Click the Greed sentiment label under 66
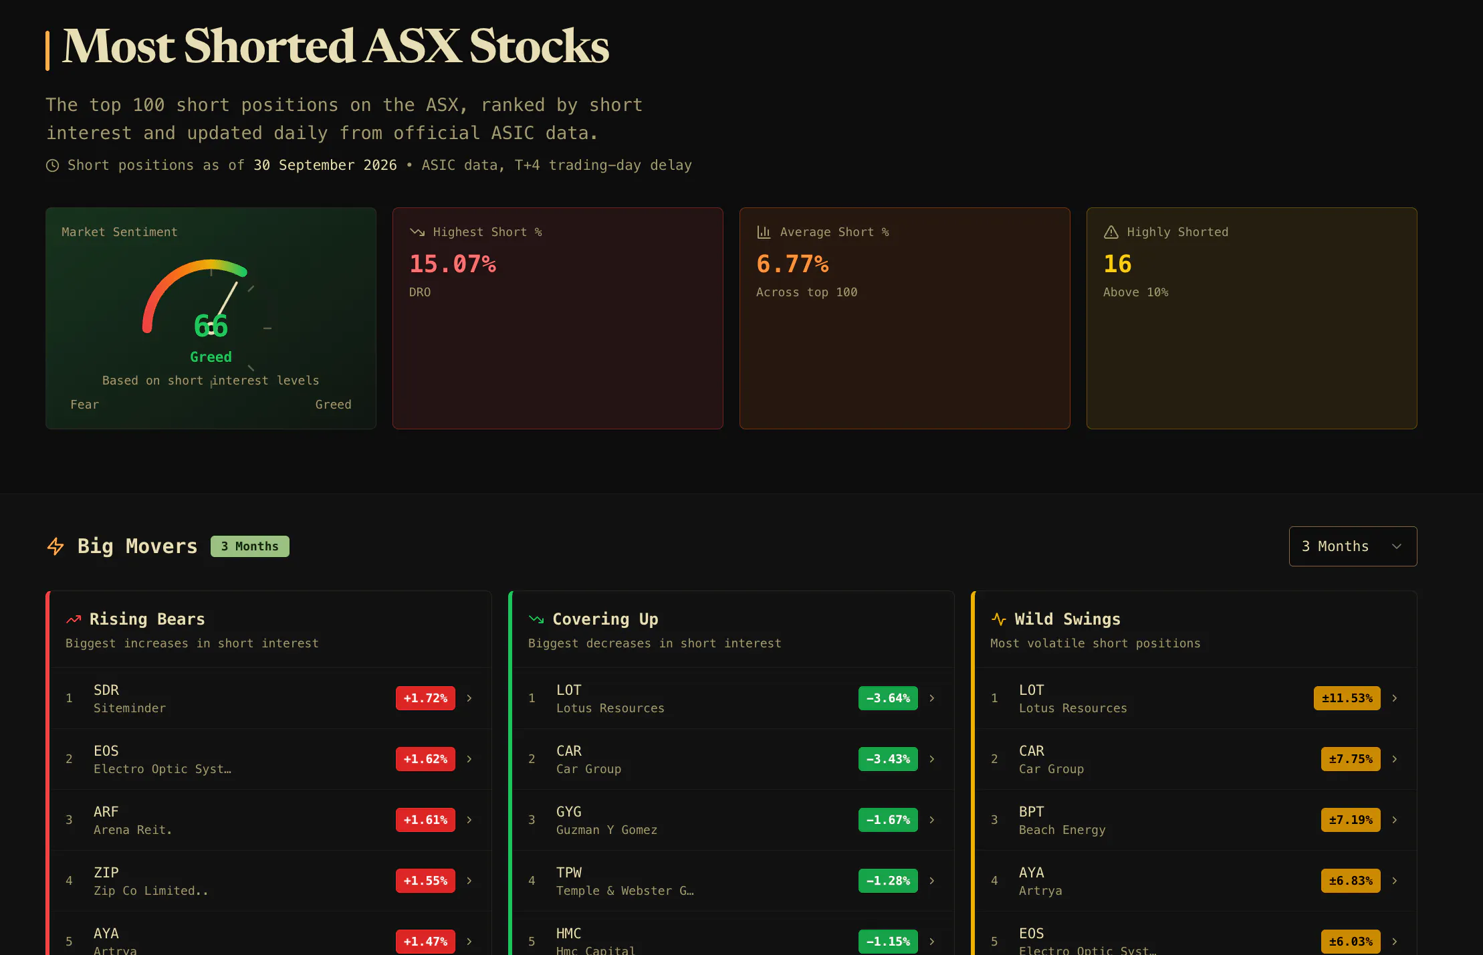 coord(211,357)
